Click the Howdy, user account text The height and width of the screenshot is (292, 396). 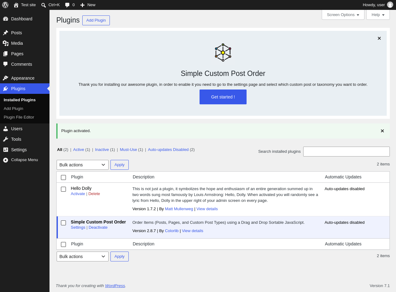(x=374, y=5)
